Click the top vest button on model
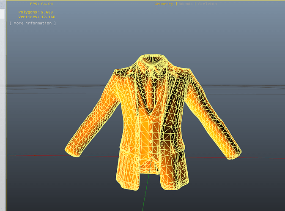Screen dimensions: 285x211 tap(151, 123)
